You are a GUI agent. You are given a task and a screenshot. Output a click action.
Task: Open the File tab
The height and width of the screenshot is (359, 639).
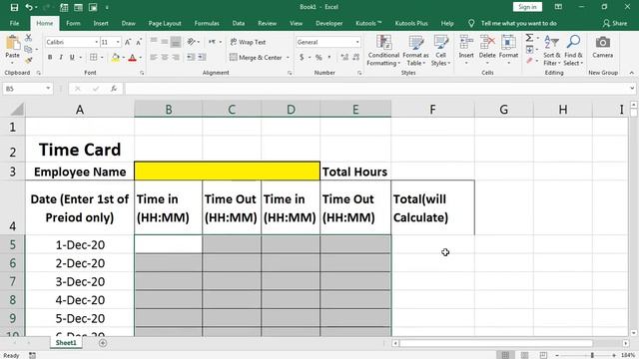(14, 23)
